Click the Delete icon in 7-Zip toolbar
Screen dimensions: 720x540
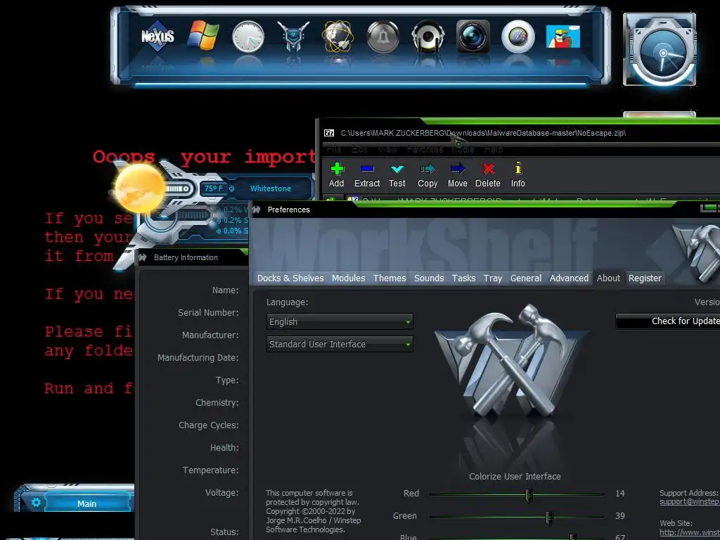488,175
